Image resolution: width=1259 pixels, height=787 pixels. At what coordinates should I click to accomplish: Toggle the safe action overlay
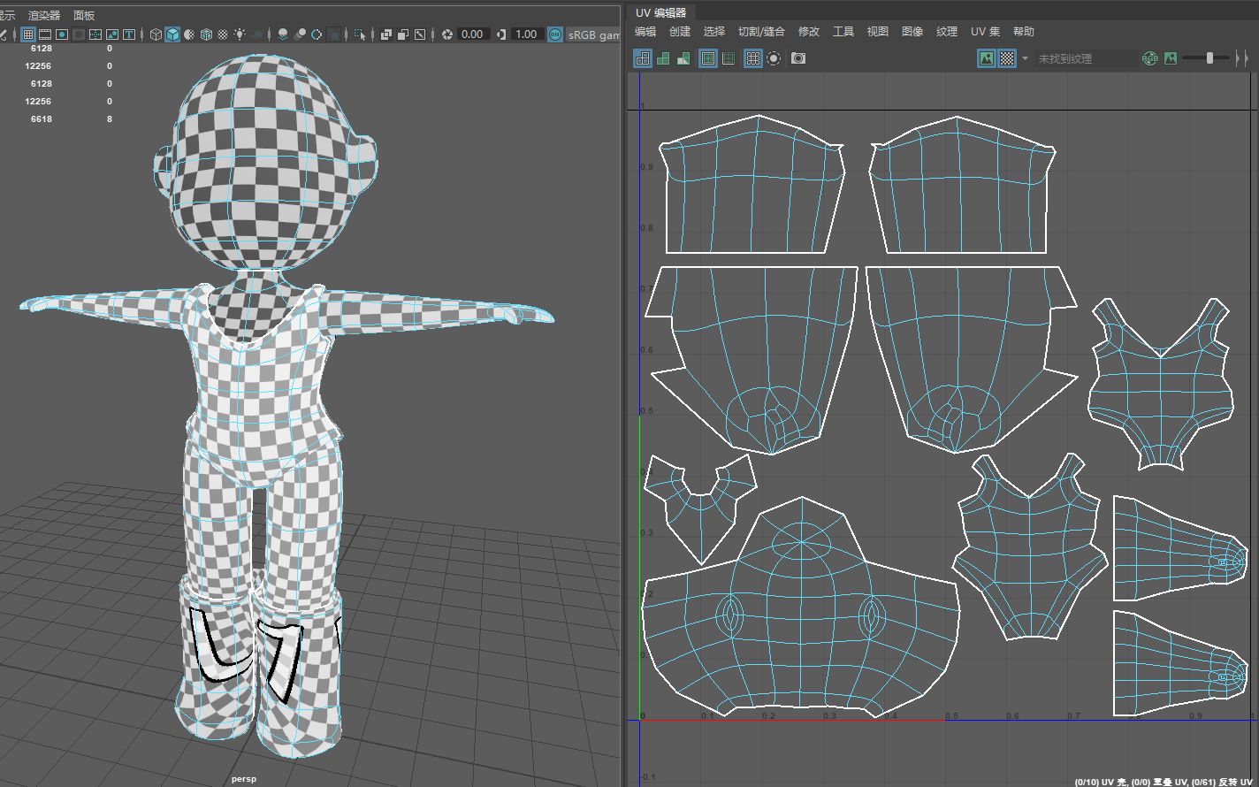click(x=112, y=34)
